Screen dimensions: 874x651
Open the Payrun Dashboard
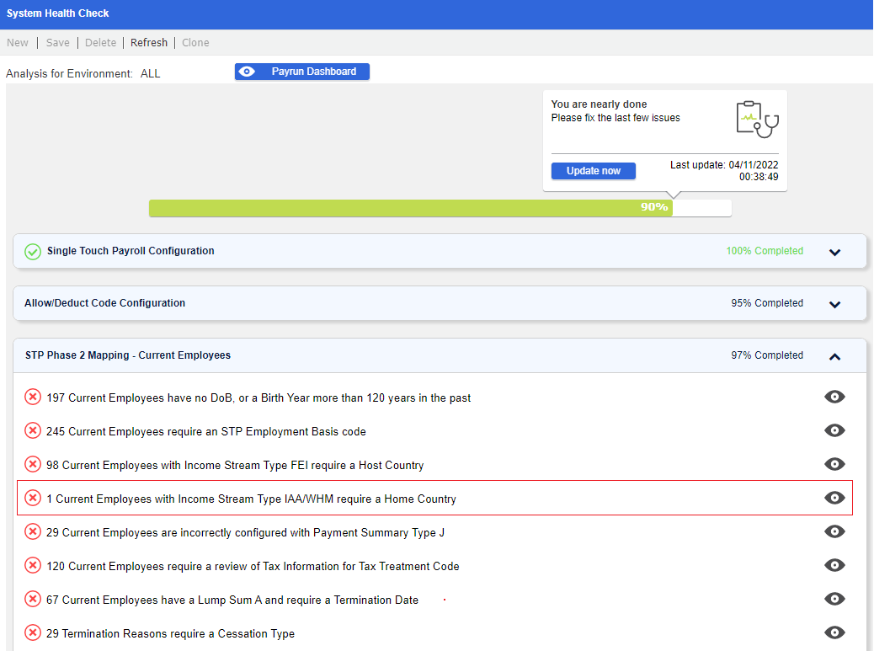coord(302,72)
